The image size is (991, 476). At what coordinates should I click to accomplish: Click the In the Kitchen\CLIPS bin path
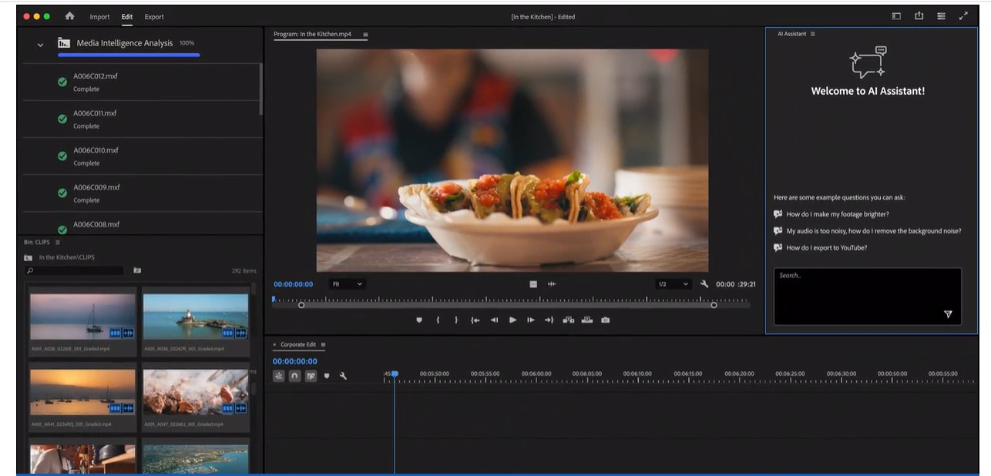67,257
